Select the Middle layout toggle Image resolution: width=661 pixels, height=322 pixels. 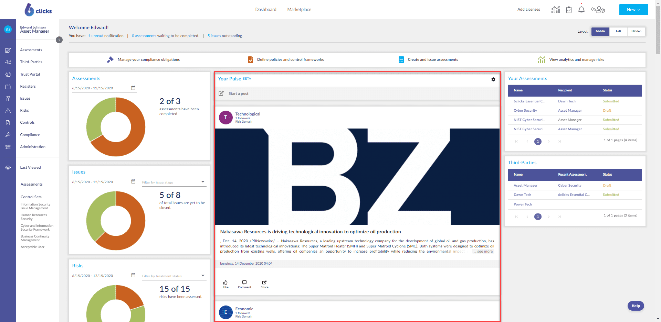(x=600, y=31)
